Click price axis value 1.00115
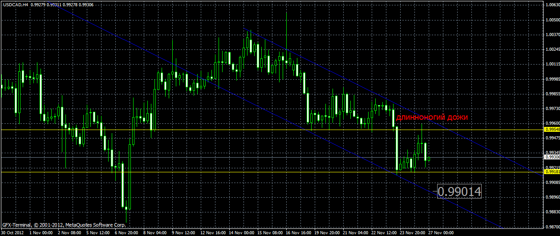The width and height of the screenshot is (560, 236). [x=552, y=64]
